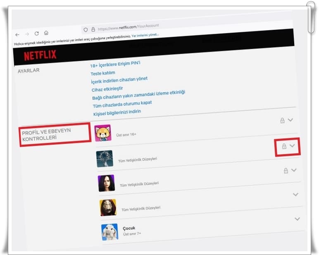319x255 pixels.
Task: Expand the Üst sınır 16+ profile chevron
Action: click(x=290, y=120)
